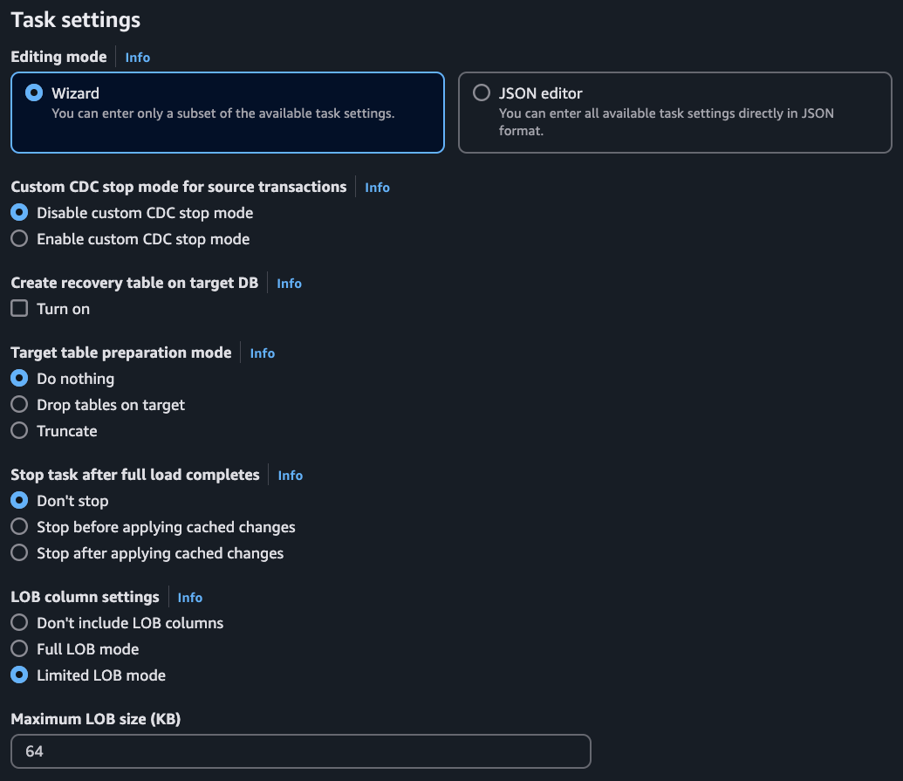Image resolution: width=903 pixels, height=781 pixels.
Task: Enable custom CDC stop mode
Action: [x=19, y=239]
